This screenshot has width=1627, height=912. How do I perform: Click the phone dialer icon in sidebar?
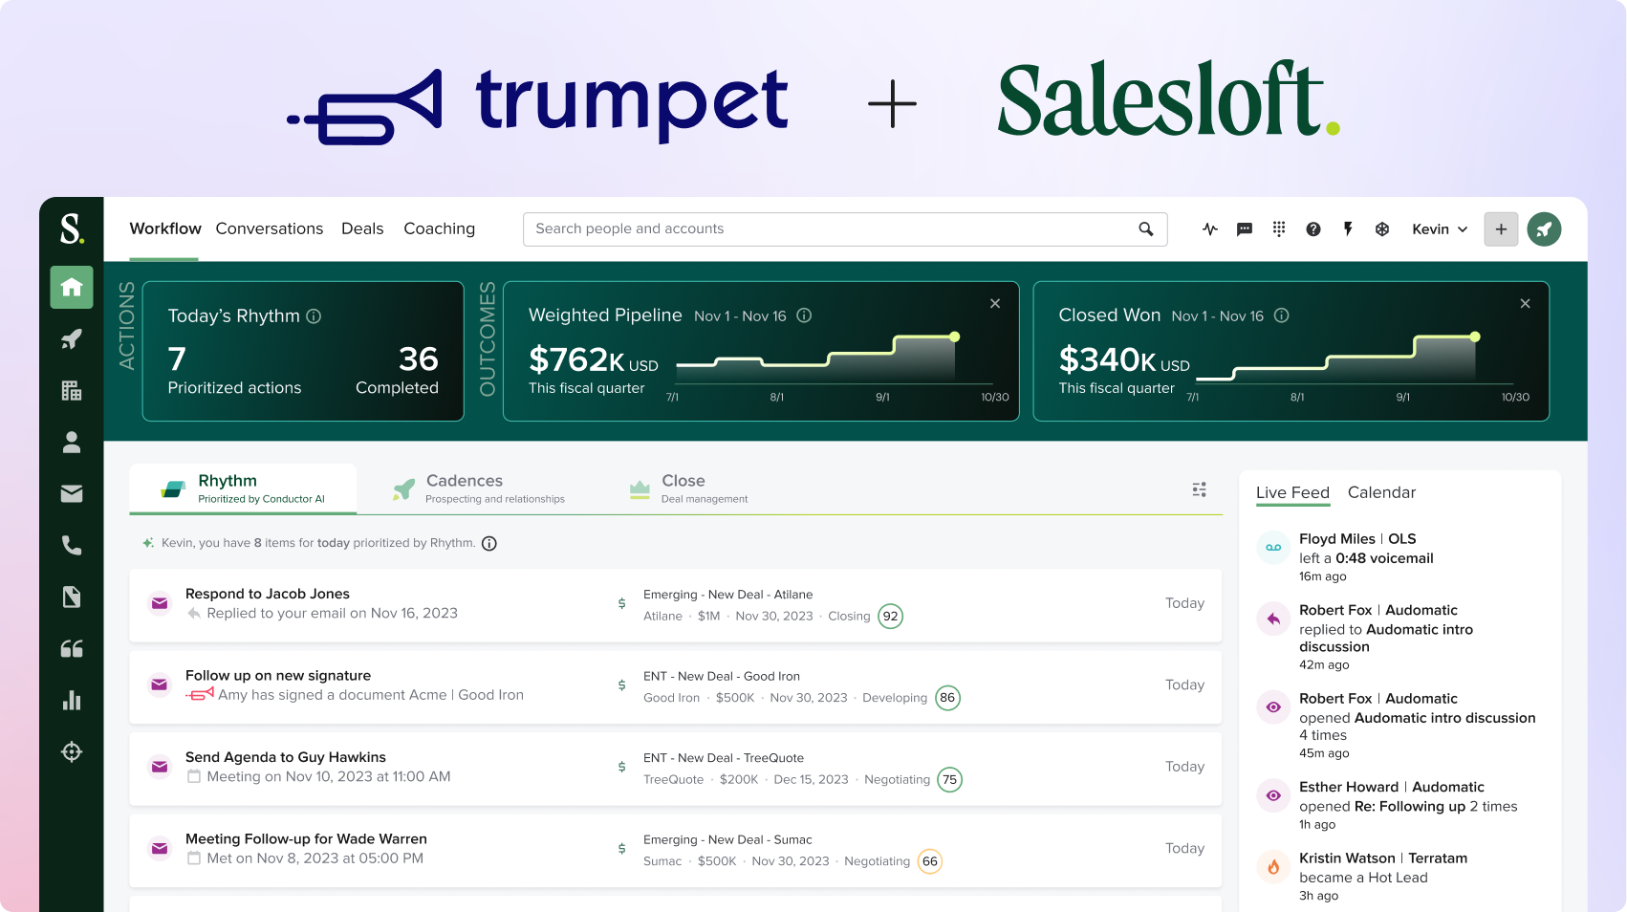point(72,545)
